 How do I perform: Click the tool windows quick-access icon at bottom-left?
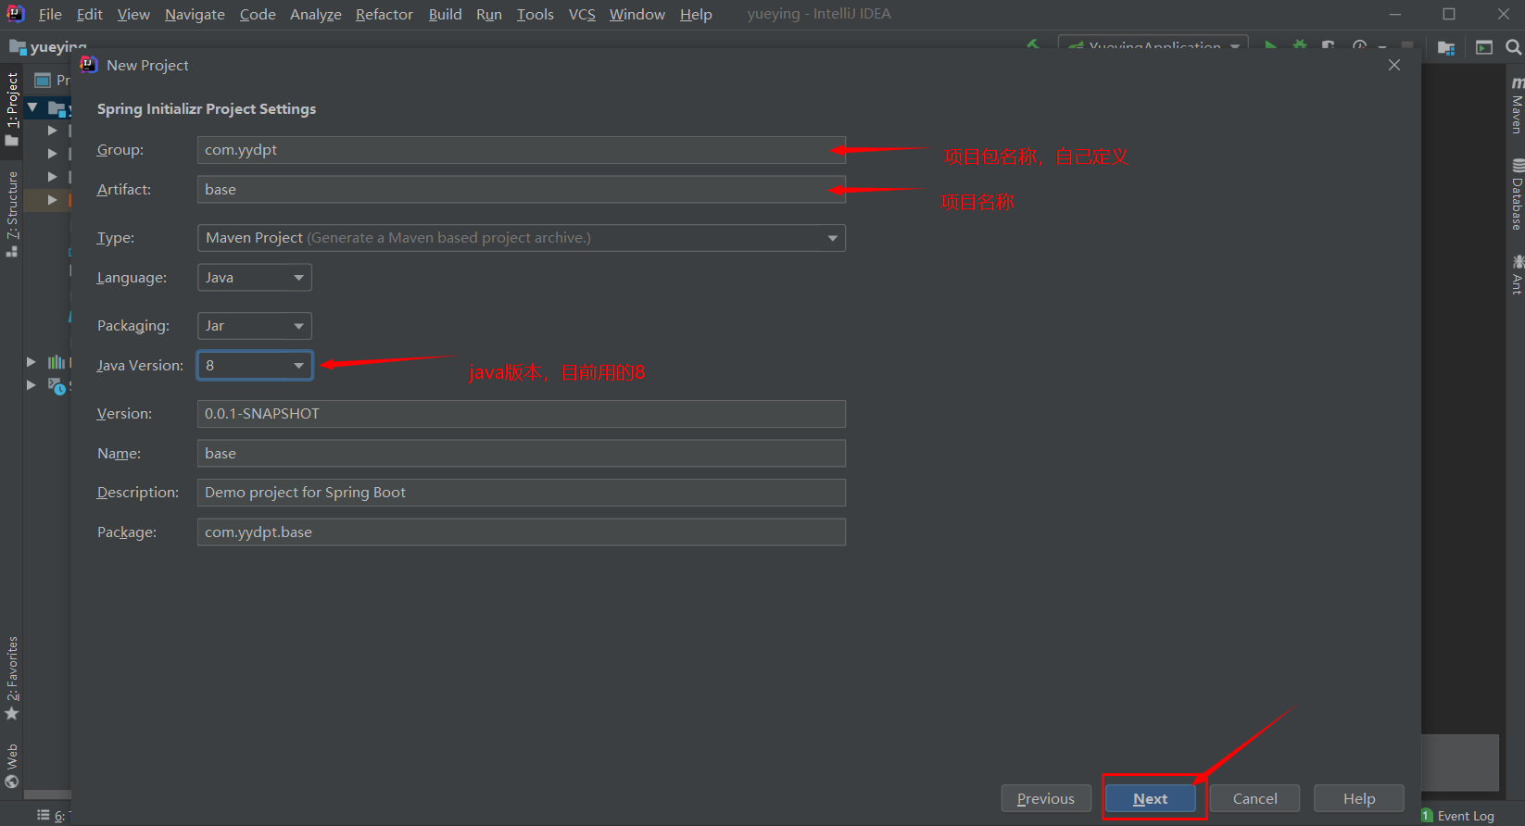(x=43, y=815)
